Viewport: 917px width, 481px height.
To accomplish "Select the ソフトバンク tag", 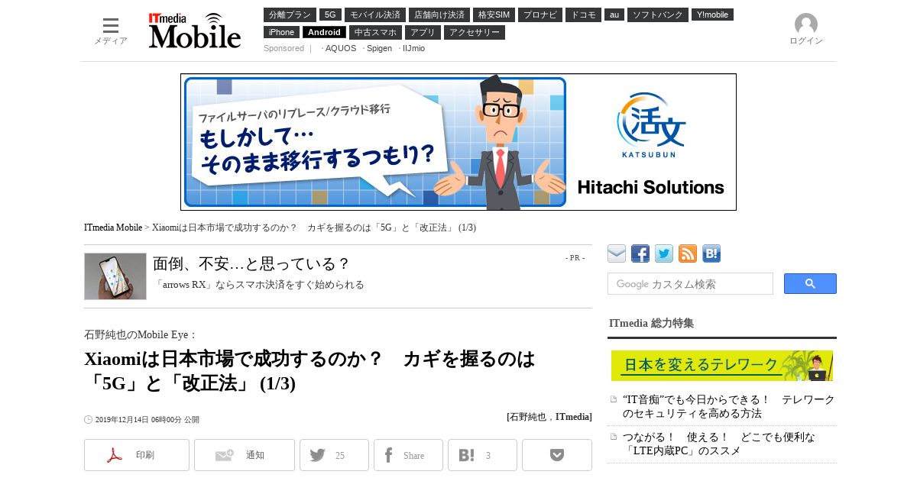I will click(x=658, y=15).
